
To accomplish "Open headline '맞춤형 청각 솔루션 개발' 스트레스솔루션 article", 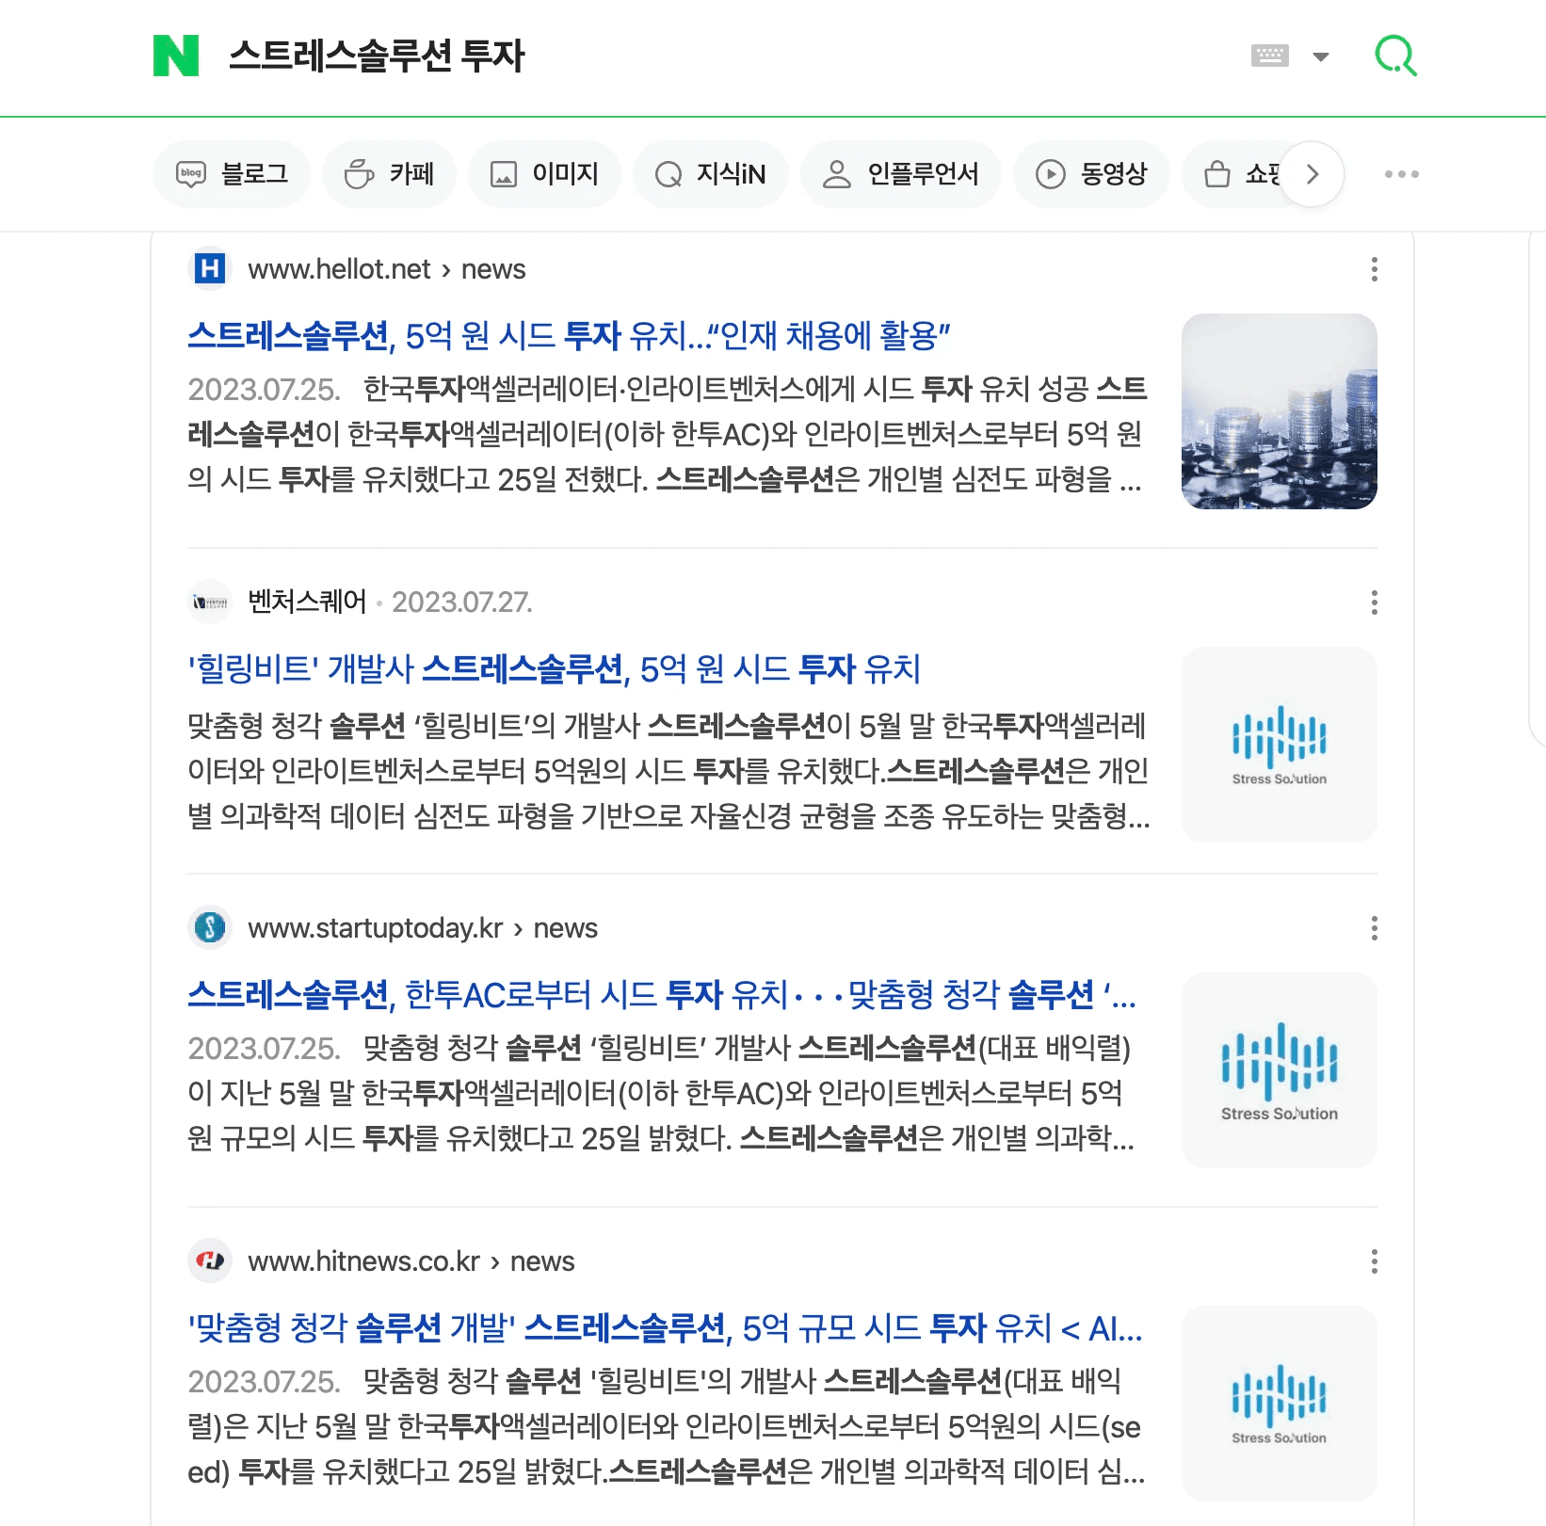I will click(665, 1328).
